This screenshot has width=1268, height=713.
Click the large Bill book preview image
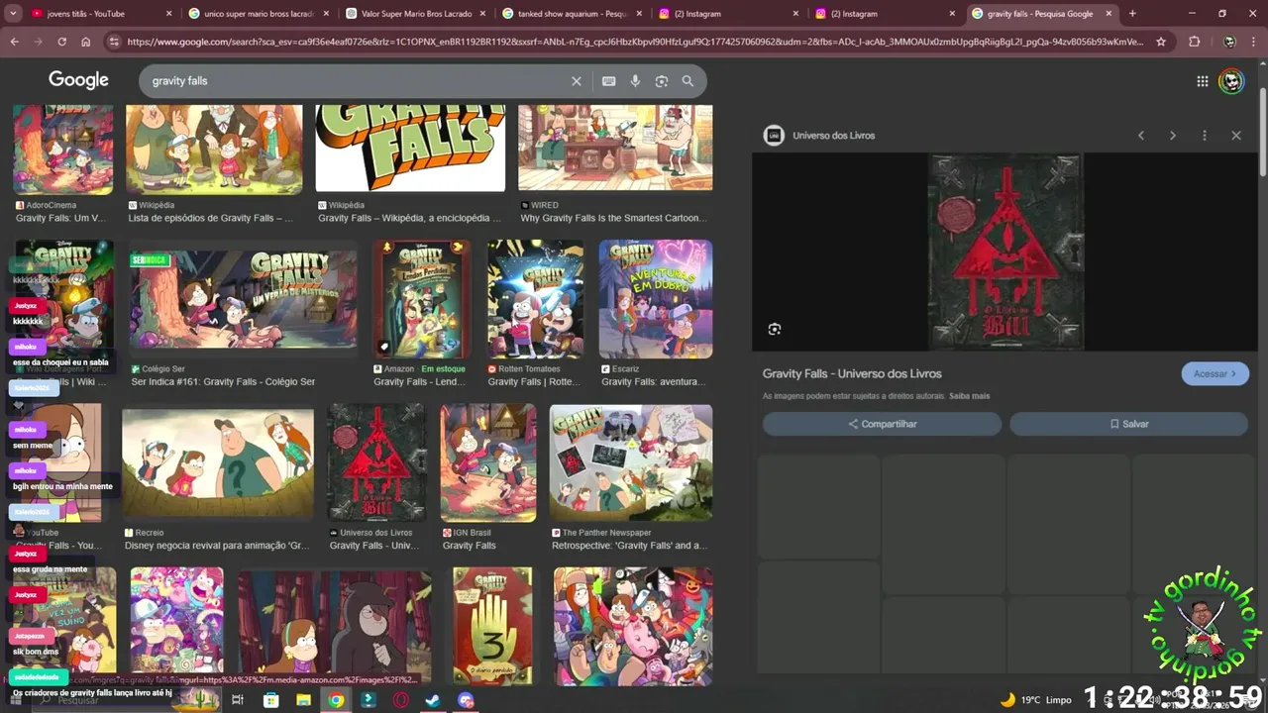tap(1005, 252)
